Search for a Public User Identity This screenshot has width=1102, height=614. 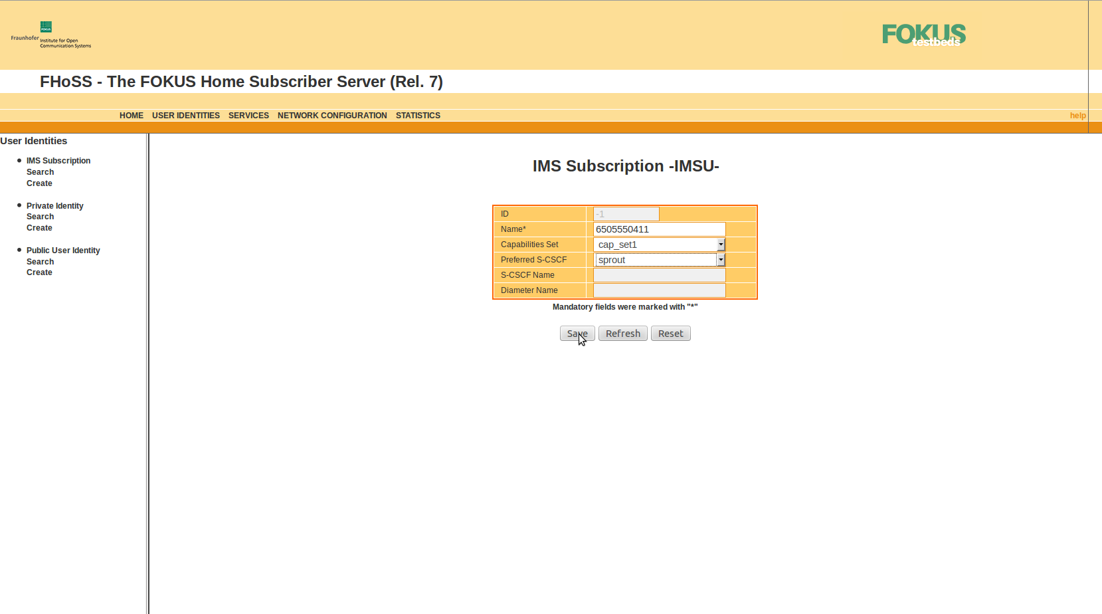(x=40, y=261)
